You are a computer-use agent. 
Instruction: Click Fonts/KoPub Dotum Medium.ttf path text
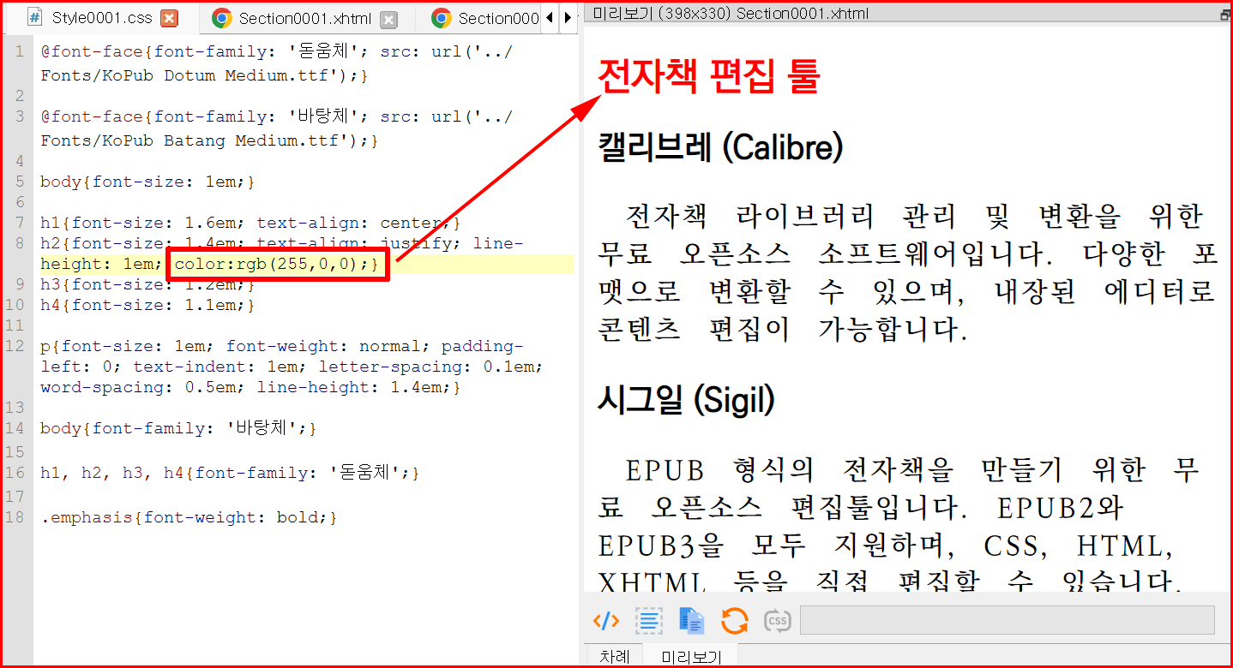189,75
